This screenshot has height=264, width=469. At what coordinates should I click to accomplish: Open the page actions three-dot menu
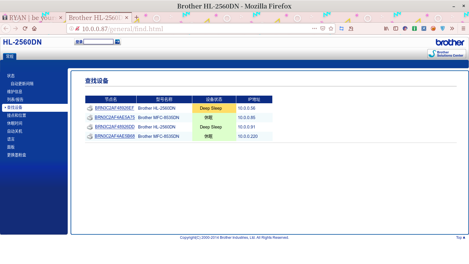tap(315, 28)
